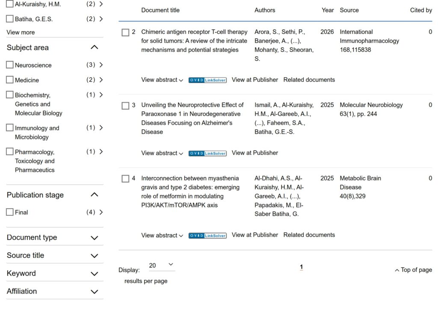The width and height of the screenshot is (438, 309).
Task: Click the arrow next to Final publication stage
Action: click(101, 212)
